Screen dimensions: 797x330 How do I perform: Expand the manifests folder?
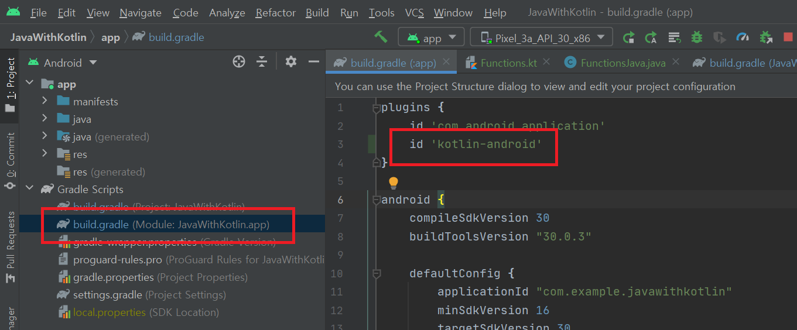(45, 101)
